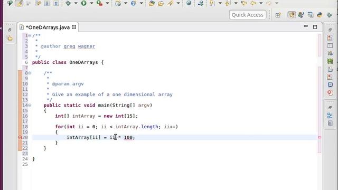Click the error marker on line 20

pyautogui.click(x=20, y=137)
